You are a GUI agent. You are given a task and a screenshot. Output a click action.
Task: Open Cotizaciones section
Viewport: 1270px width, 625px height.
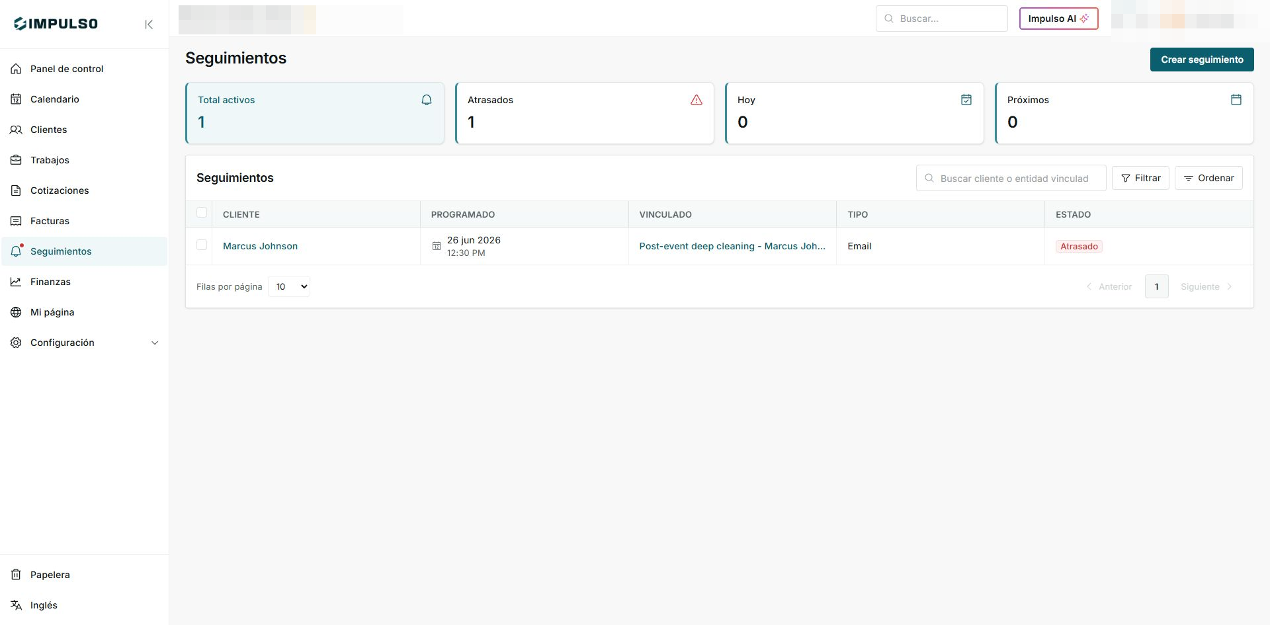click(x=84, y=190)
